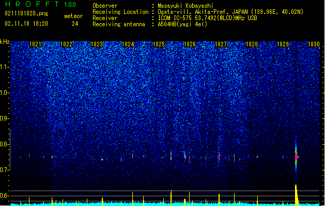
Task: Click the large meteor echo after 1829
Action: coord(296,157)
